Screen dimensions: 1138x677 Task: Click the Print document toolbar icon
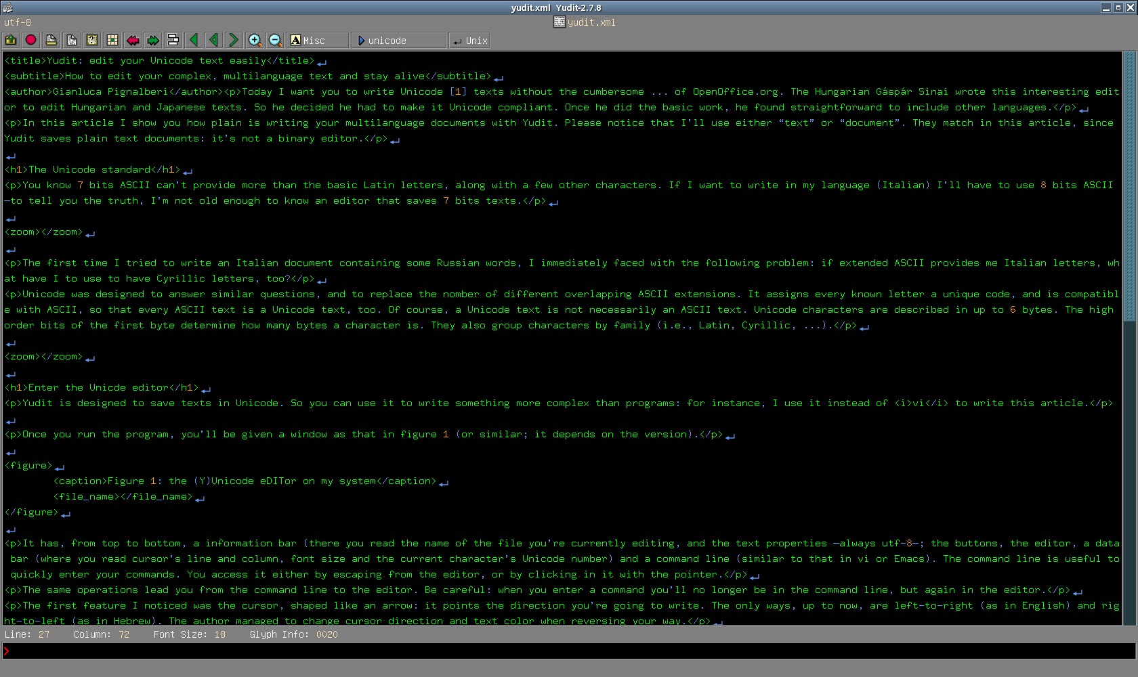(x=51, y=41)
